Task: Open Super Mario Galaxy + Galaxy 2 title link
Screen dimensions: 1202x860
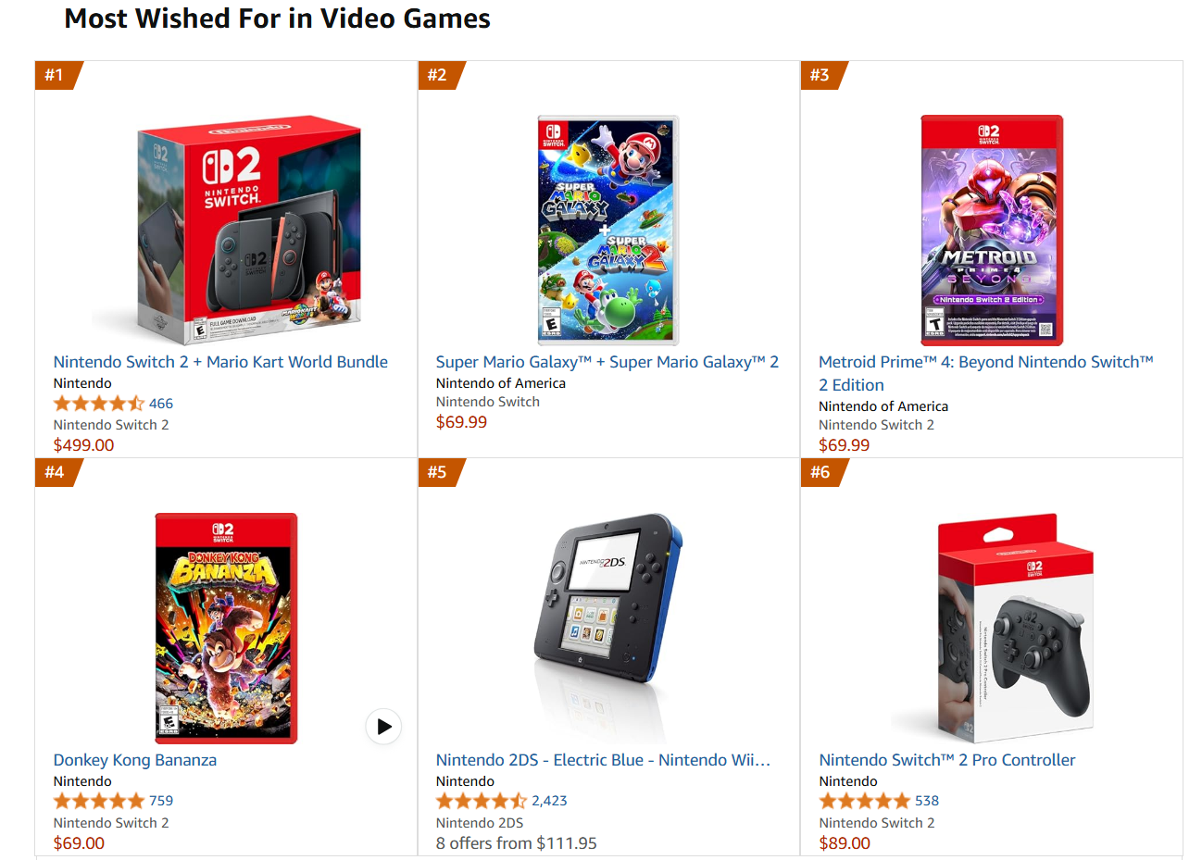Action: [x=607, y=362]
